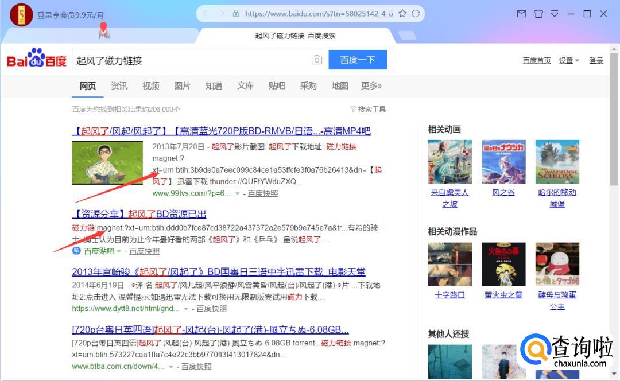The image size is (620, 381).
Task: Open 哈尔的移动城堡 text link
Action: 557,198
